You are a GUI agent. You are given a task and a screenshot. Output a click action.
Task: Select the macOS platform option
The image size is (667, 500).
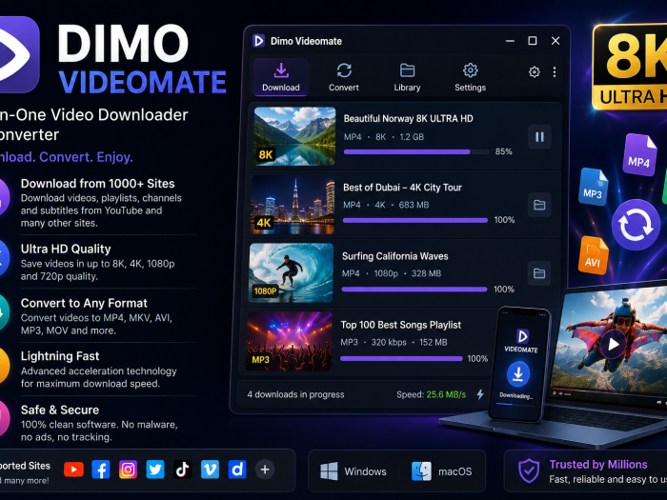click(x=441, y=471)
